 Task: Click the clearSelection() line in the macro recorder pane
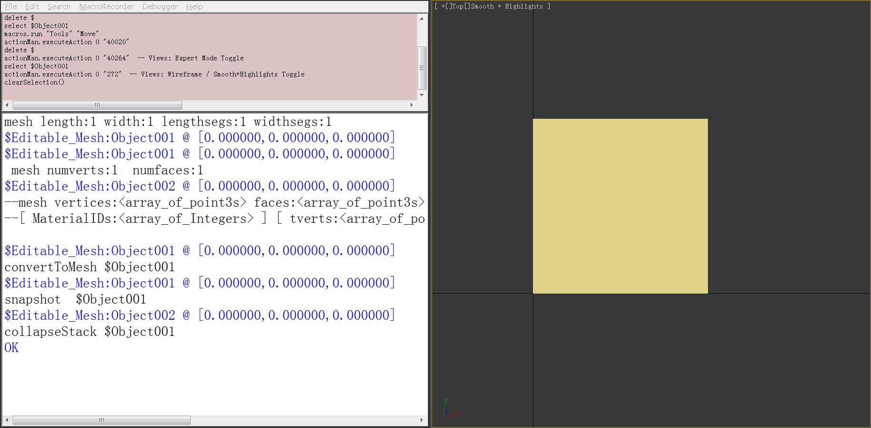(34, 82)
